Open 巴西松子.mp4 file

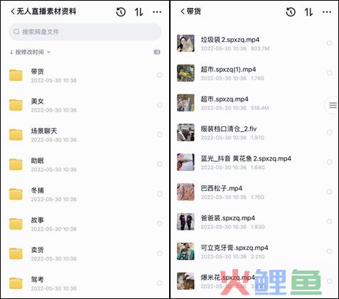click(254, 192)
